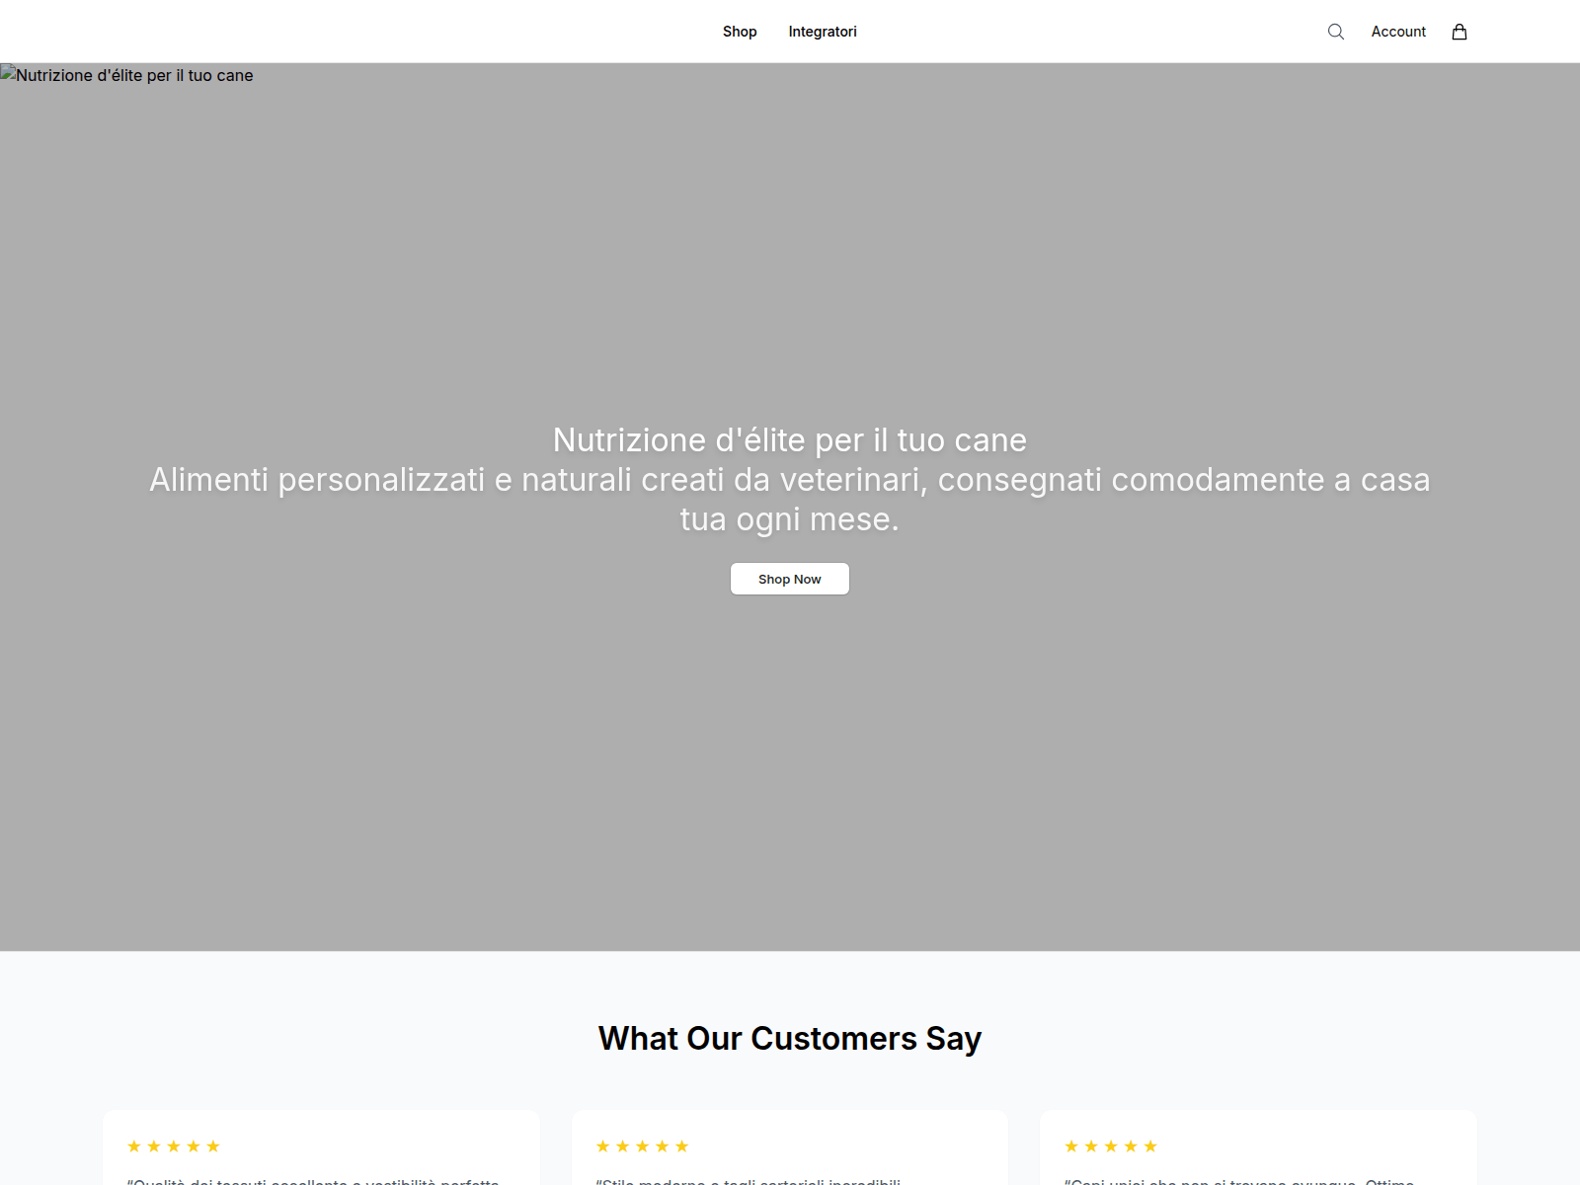Go to the Integratori menu item
The width and height of the screenshot is (1580, 1185).
pyautogui.click(x=823, y=32)
